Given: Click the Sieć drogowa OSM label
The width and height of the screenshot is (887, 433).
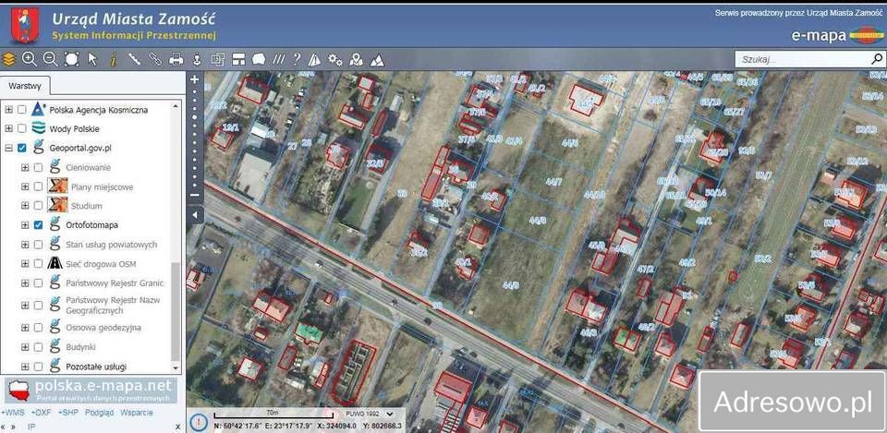Looking at the screenshot, I should (x=101, y=264).
